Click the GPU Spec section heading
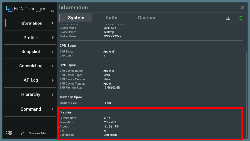 pos(67,65)
